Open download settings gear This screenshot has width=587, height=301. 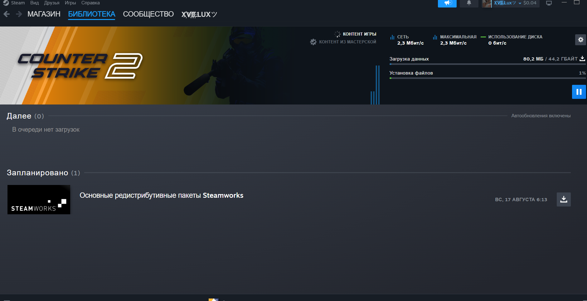580,40
